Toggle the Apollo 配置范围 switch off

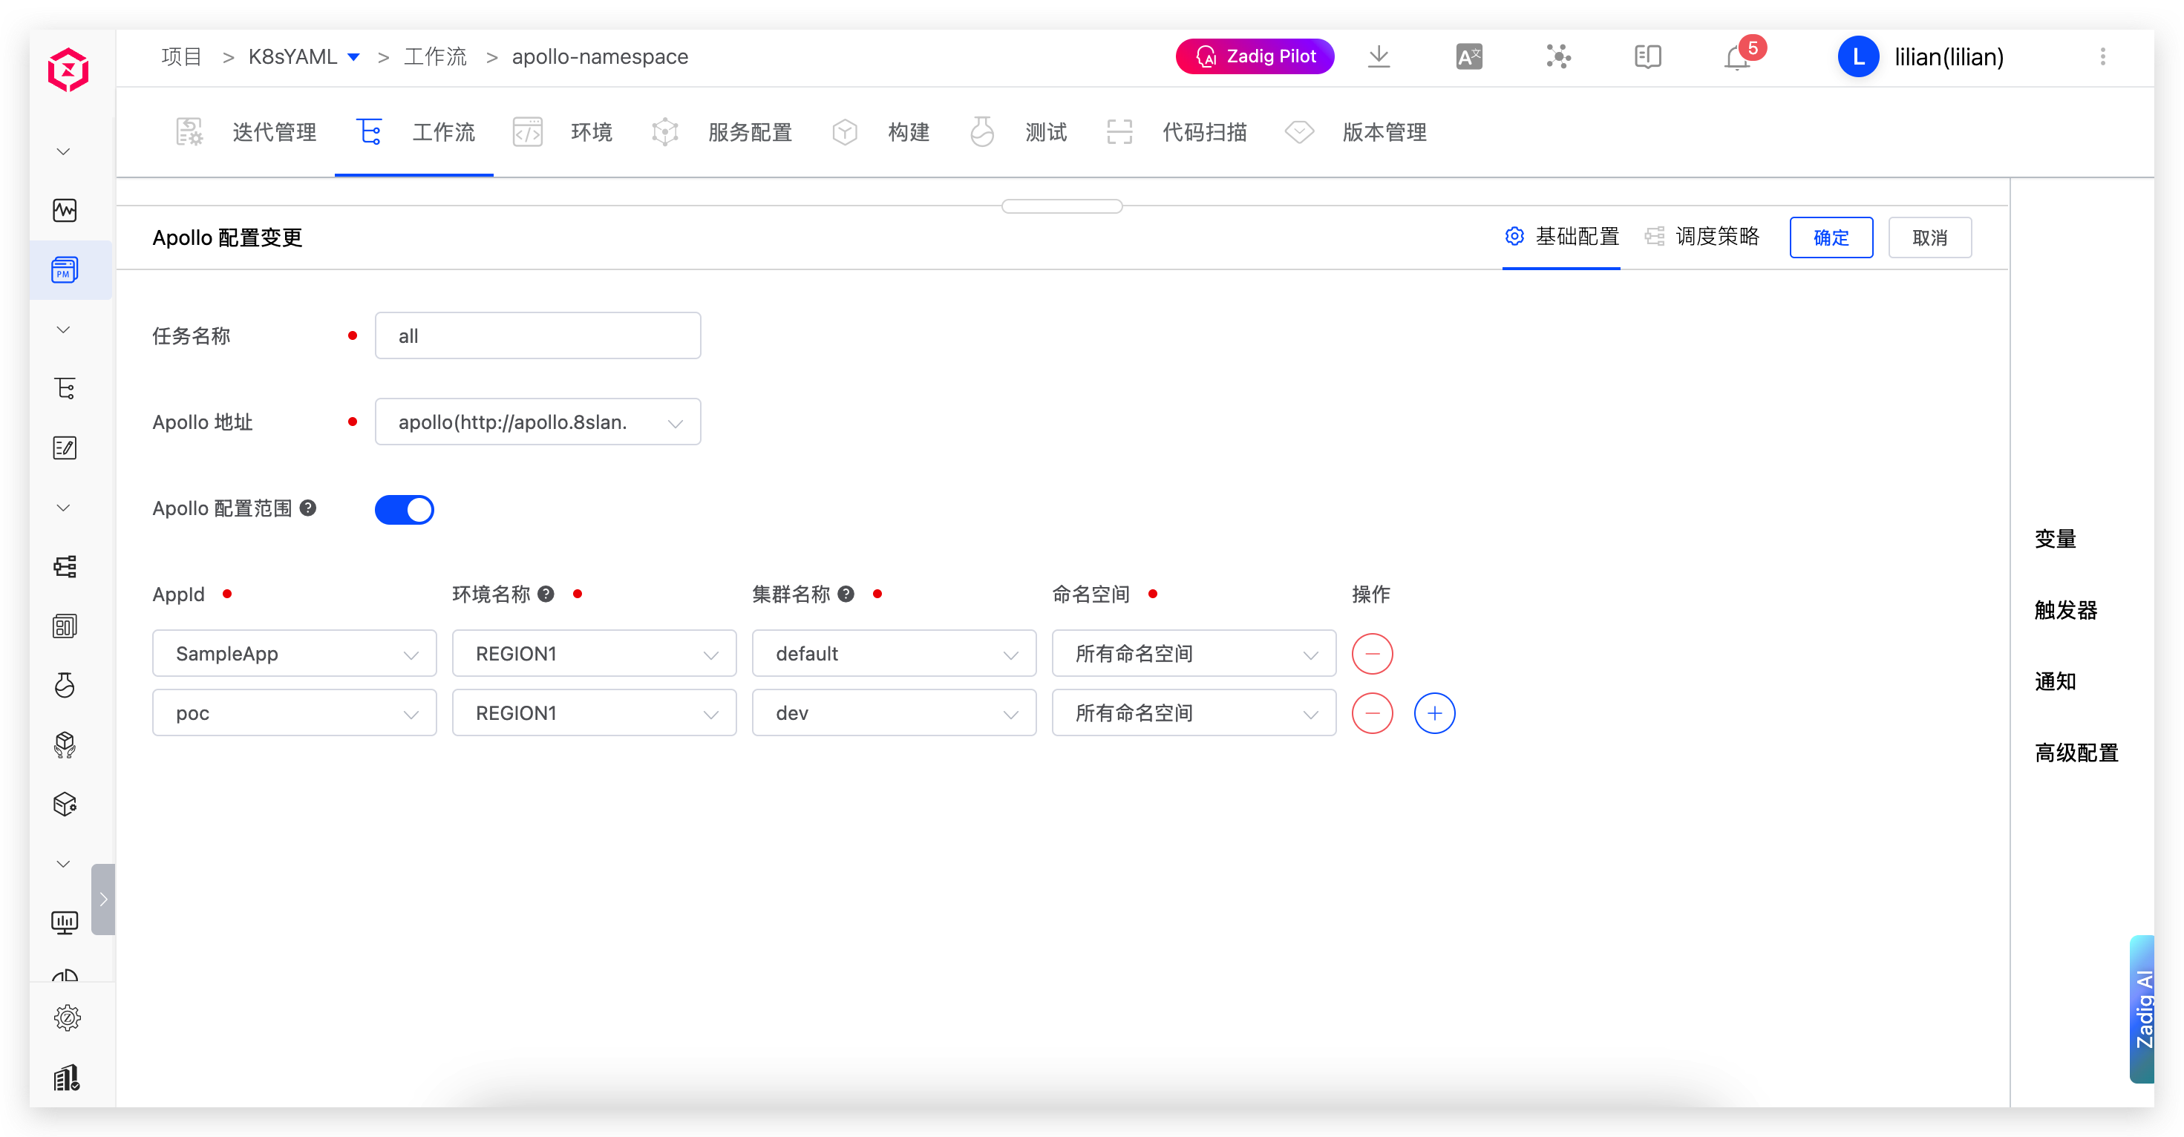[x=405, y=510]
